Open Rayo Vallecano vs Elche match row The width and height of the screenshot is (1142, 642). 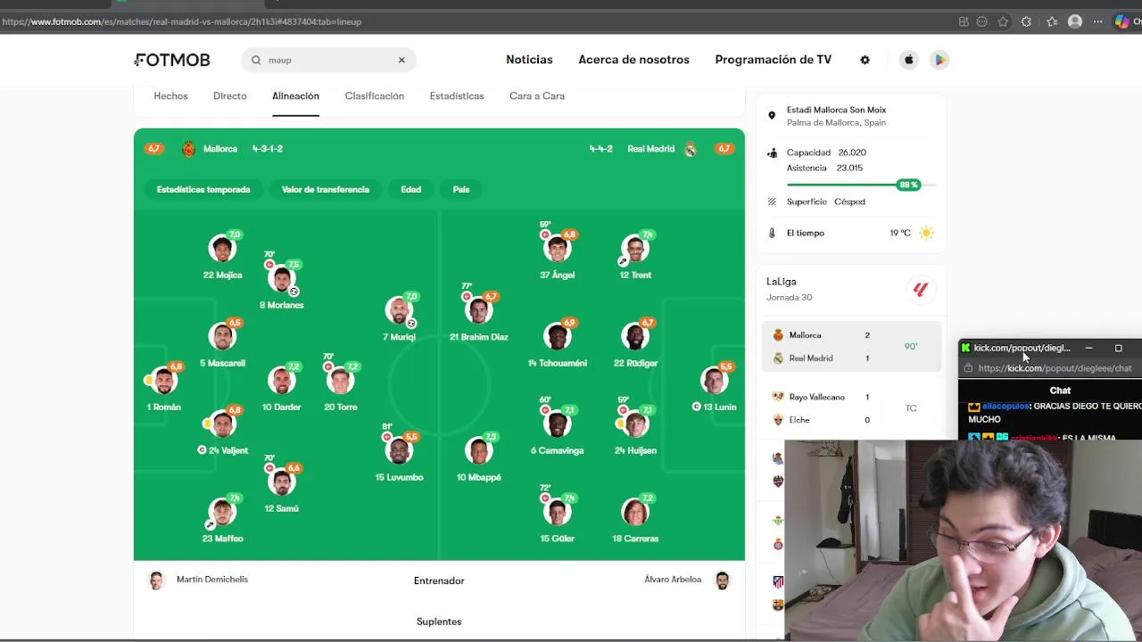[851, 408]
